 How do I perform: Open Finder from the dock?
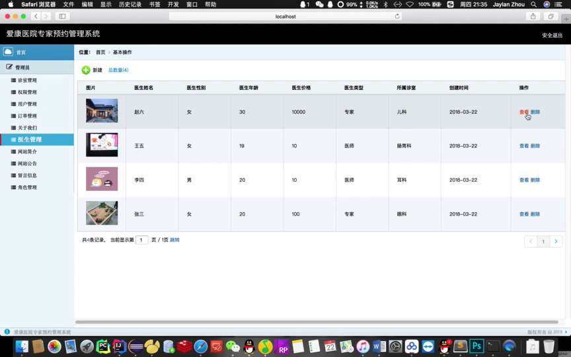22,346
